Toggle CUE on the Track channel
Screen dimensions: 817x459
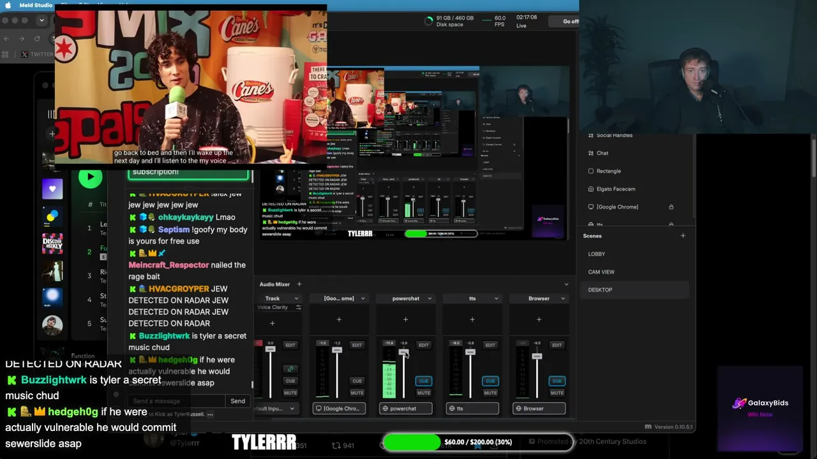(x=290, y=381)
